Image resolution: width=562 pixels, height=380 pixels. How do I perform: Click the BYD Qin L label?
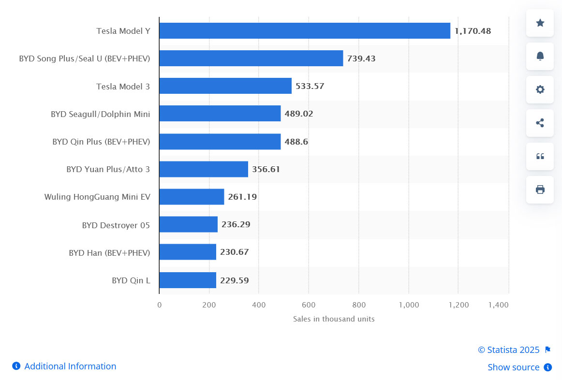click(131, 280)
